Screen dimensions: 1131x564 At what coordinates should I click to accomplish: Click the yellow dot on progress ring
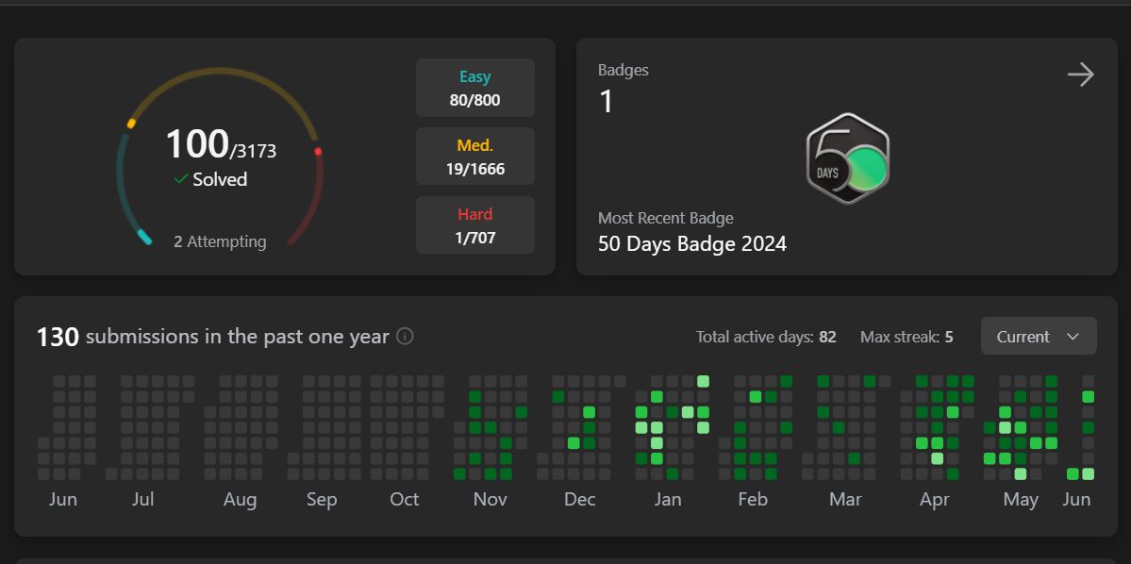pos(131,124)
